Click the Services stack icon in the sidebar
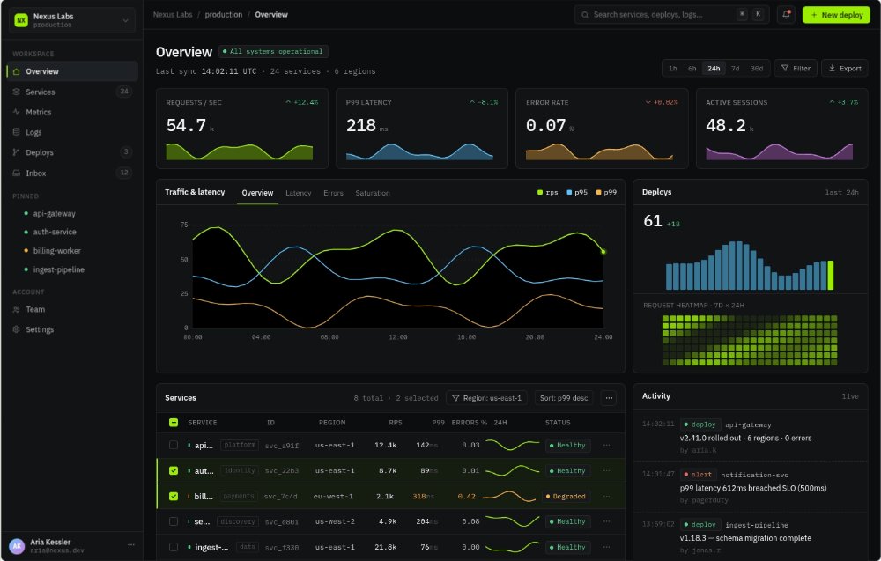 tap(16, 92)
